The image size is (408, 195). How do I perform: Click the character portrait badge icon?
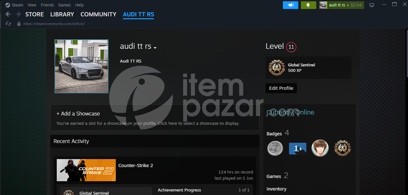[320, 148]
